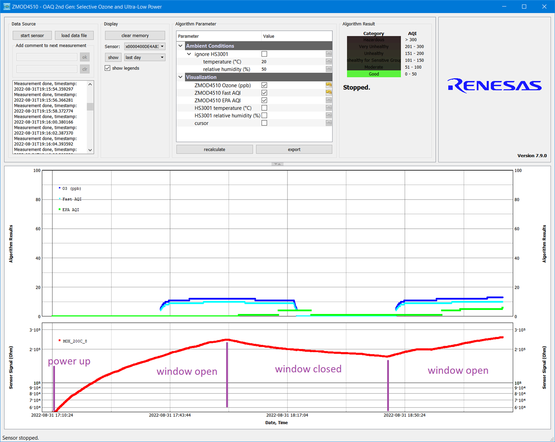
Task: Click the Good AQI category swatch
Action: point(374,74)
